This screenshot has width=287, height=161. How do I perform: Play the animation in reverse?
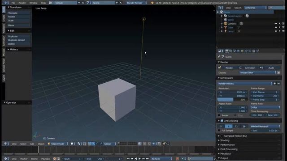pos(135,159)
